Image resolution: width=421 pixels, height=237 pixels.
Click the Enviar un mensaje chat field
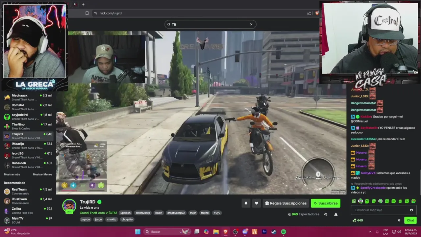(383, 210)
